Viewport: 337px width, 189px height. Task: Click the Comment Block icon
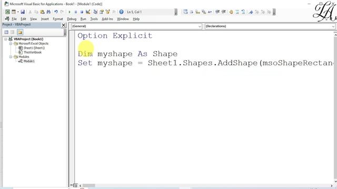(237, 12)
